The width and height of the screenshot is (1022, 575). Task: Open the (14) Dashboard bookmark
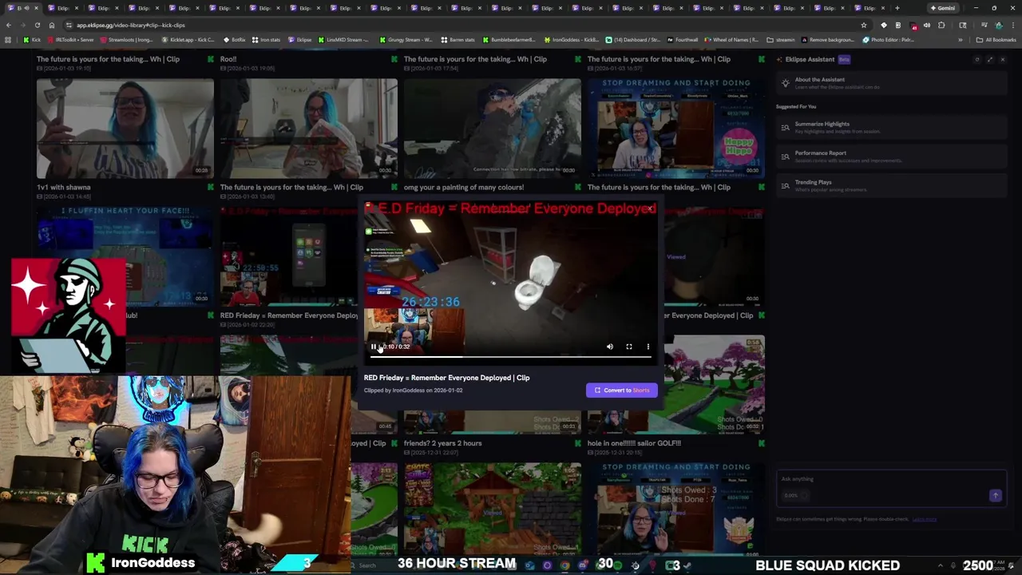(632, 39)
